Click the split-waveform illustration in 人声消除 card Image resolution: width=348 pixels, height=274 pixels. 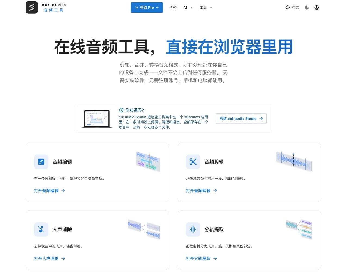[144, 229]
